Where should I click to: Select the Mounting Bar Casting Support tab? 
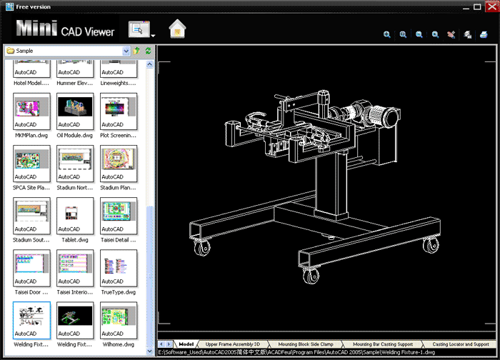pyautogui.click(x=382, y=344)
